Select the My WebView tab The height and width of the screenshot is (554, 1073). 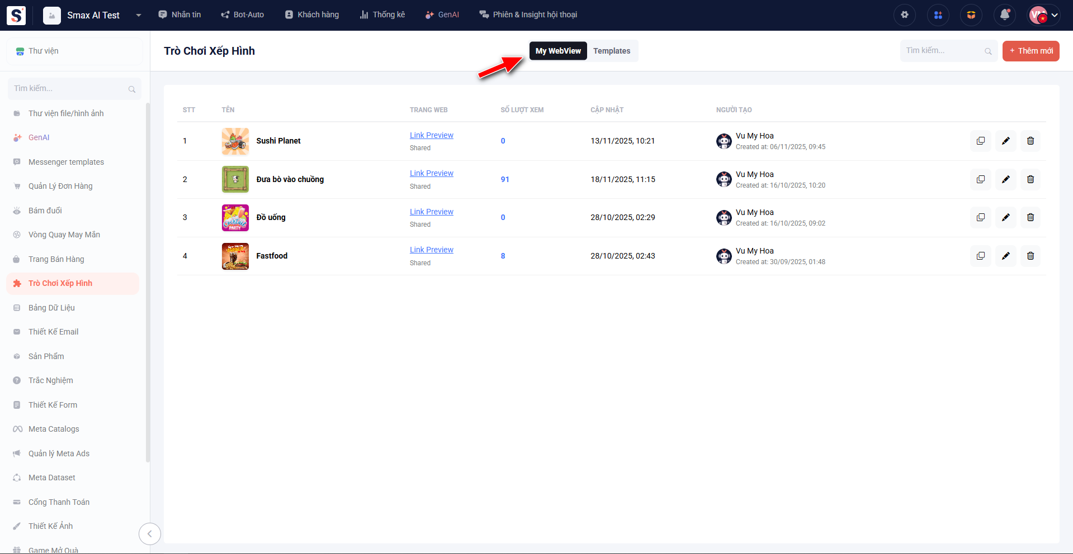[x=557, y=51]
